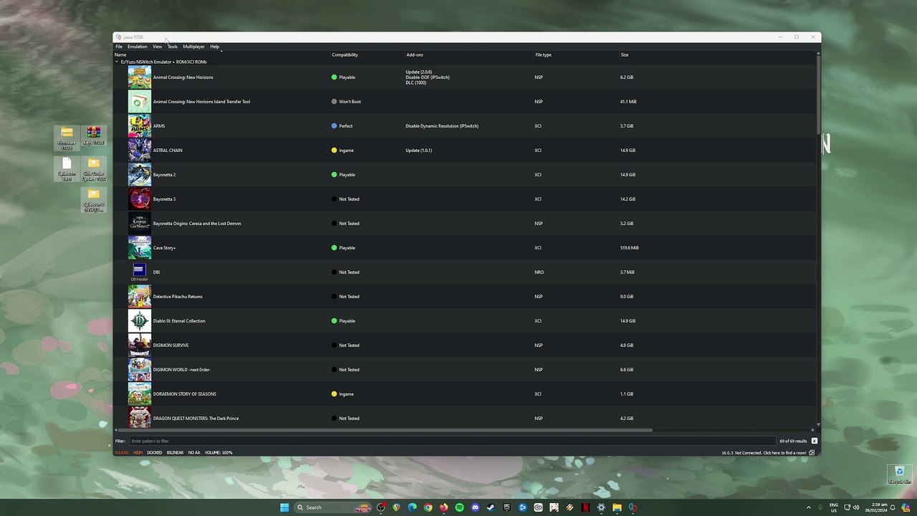Select DORAEMON STORY OF SEASONS cover icon

tap(140, 394)
